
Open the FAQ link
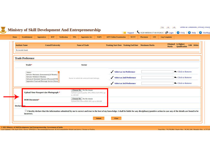coord(183,33)
